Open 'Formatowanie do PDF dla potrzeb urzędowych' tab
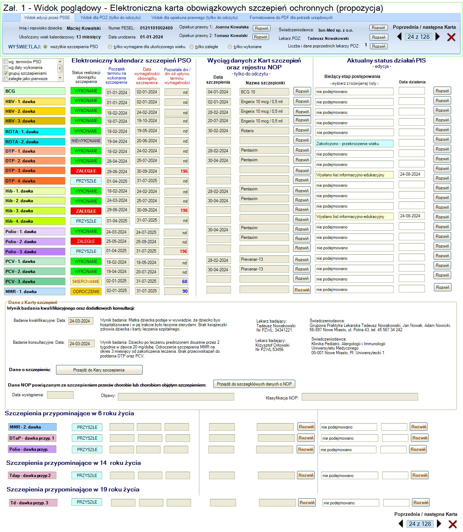Screen dimensions: 463x532 pyautogui.click(x=291, y=18)
